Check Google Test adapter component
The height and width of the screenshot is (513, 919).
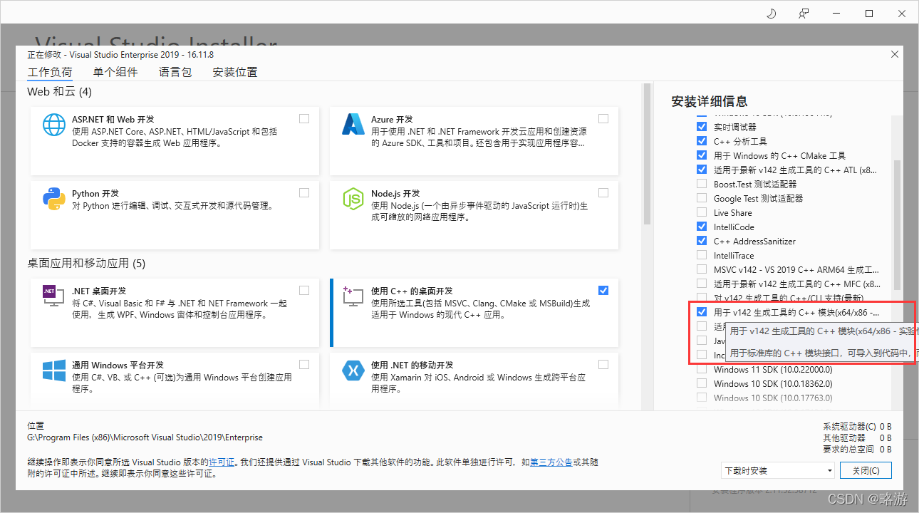(x=702, y=198)
